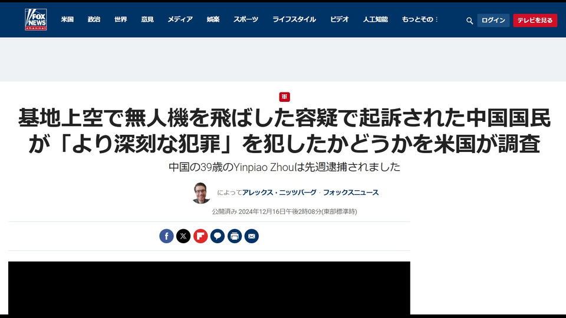This screenshot has height=318, width=566.
Task: Print the article using printer icon
Action: pos(235,236)
